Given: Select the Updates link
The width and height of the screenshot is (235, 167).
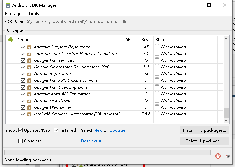Looking at the screenshot, I should 117,130.
